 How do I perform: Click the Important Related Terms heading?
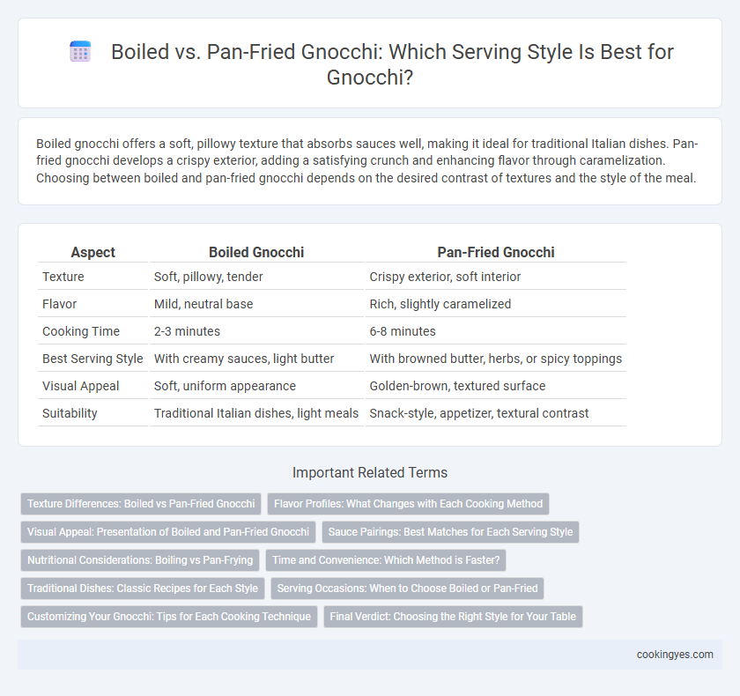tap(370, 472)
